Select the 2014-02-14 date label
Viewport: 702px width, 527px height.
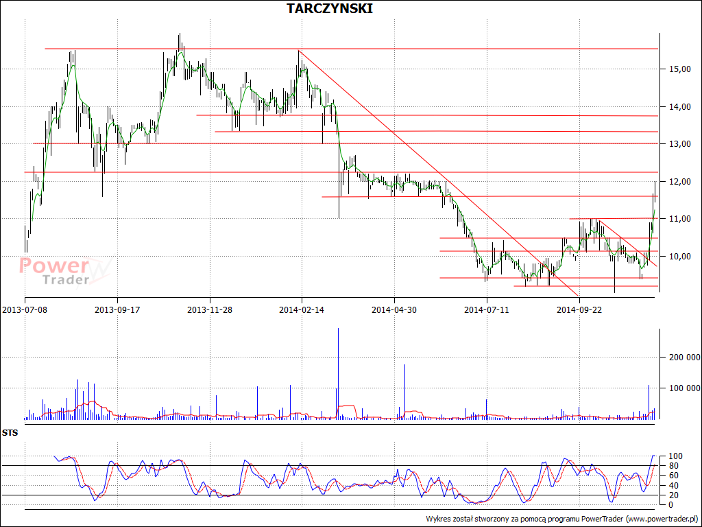coord(302,309)
